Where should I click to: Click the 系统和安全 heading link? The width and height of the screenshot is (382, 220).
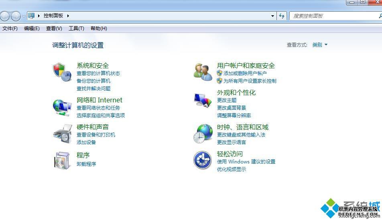point(93,65)
